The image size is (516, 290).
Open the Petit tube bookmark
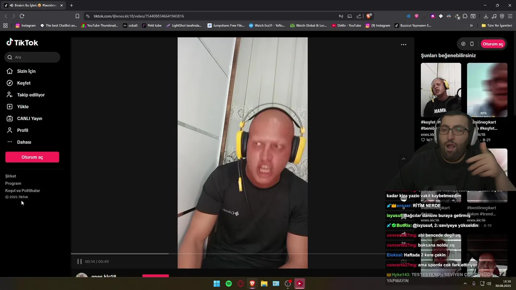152,25
